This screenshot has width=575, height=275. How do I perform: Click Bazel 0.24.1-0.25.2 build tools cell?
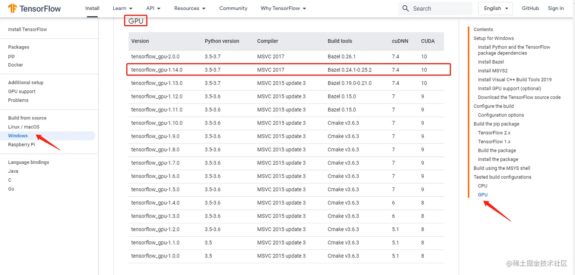click(x=349, y=70)
